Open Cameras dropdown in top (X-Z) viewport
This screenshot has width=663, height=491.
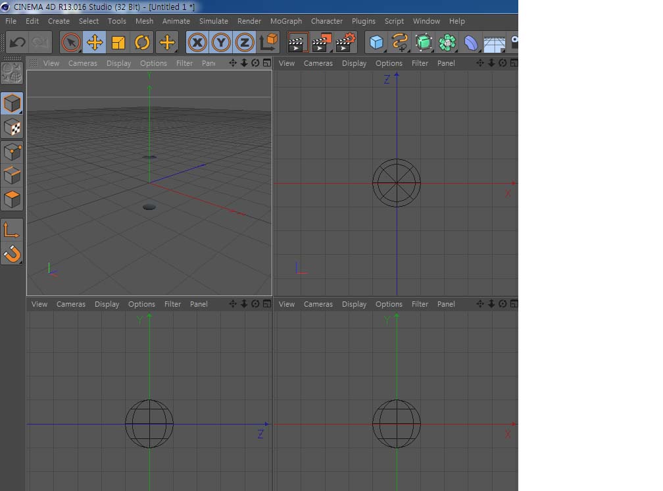click(318, 63)
